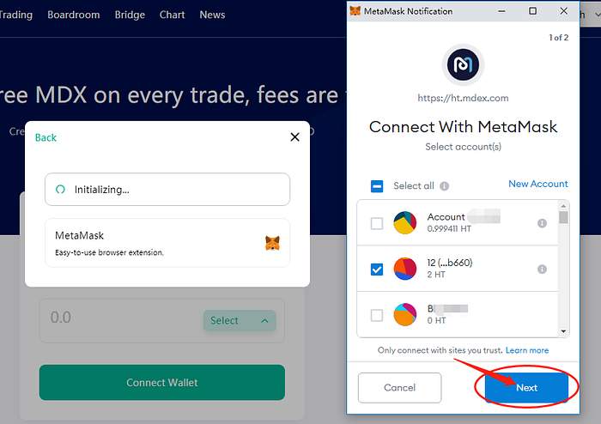Maximize the MetaMask Notification window
The image size is (601, 424).
pyautogui.click(x=533, y=11)
